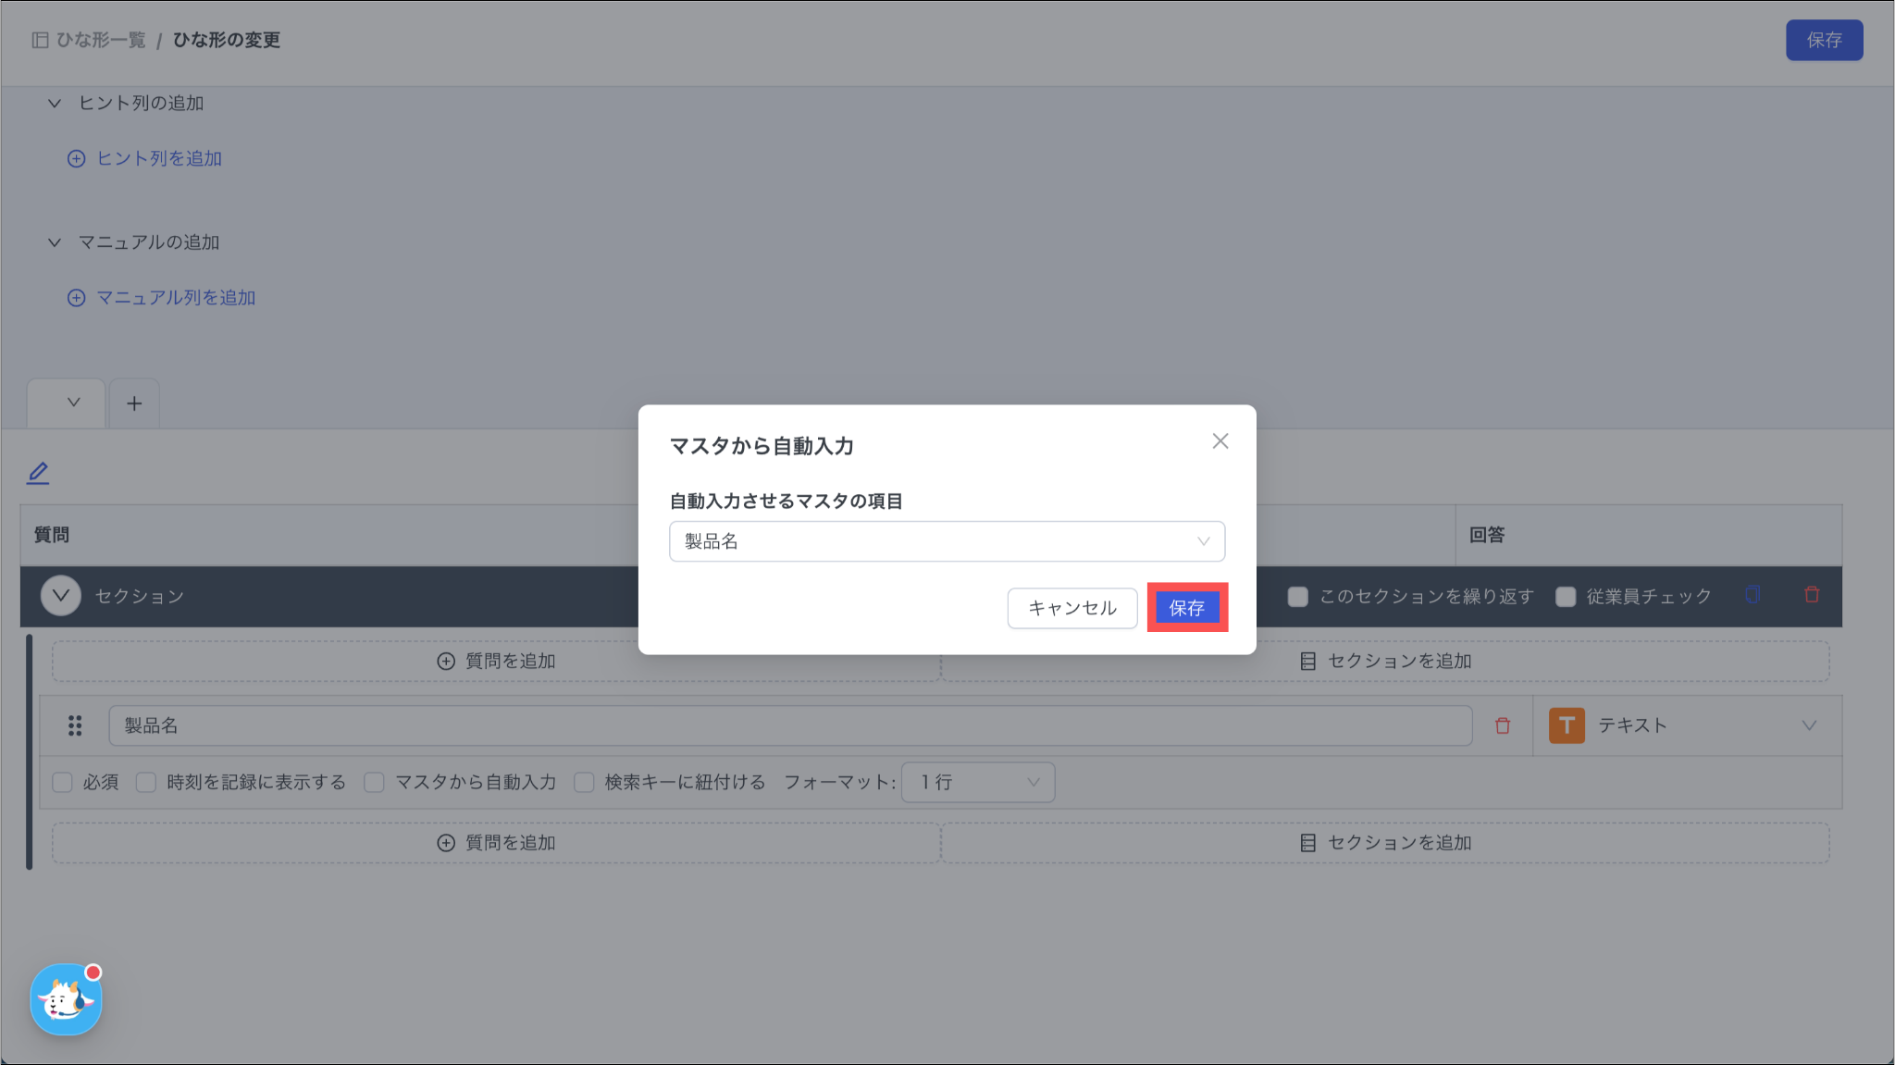
Task: Click the section delete trash icon
Action: pos(1812,595)
